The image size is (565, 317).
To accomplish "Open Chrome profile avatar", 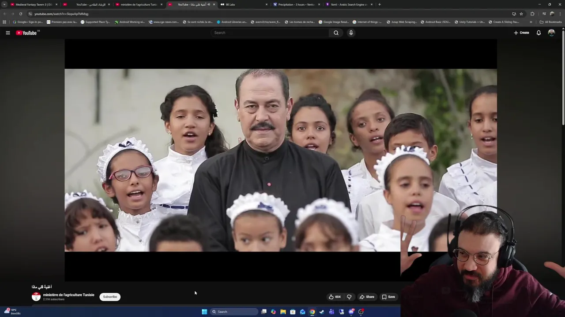I will point(552,14).
